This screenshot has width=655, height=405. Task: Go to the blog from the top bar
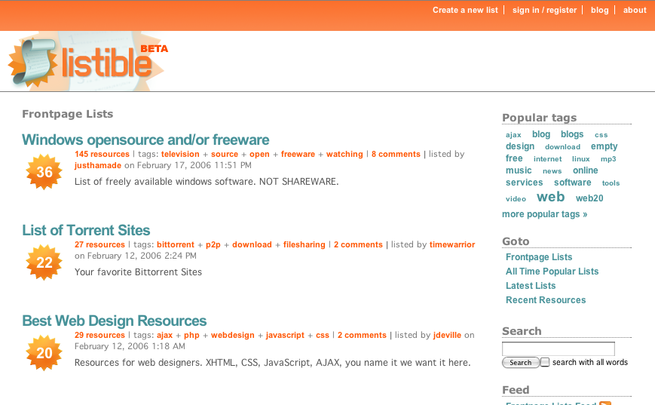(x=599, y=10)
